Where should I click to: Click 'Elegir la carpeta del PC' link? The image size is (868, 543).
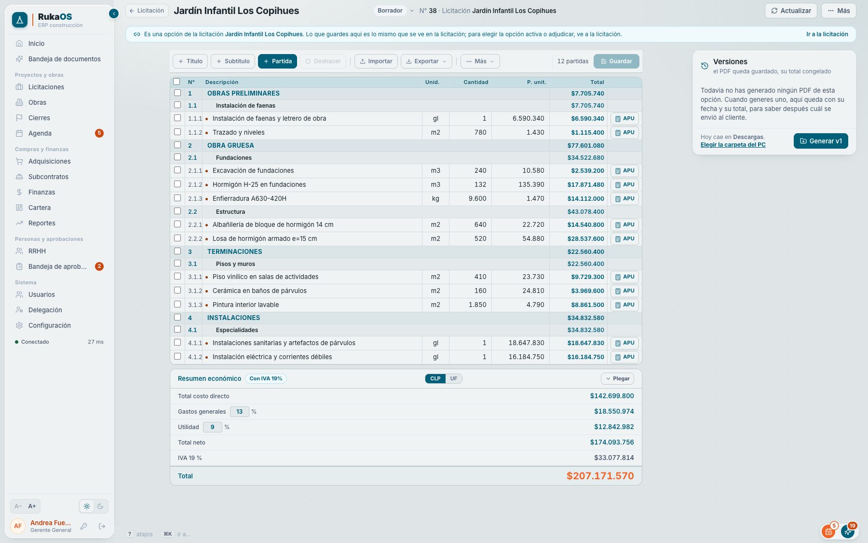(733, 145)
